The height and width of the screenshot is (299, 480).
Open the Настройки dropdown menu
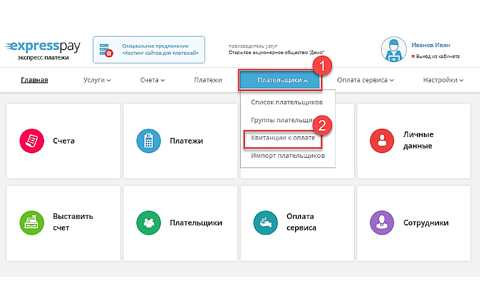443,80
